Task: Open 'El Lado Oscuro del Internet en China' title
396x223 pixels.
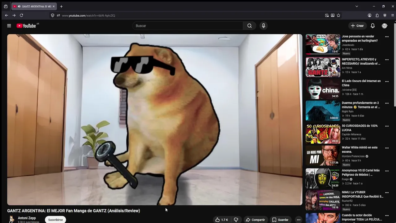Action: (x=361, y=83)
